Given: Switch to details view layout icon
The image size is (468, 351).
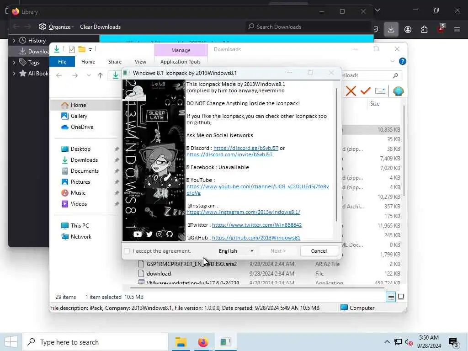Looking at the screenshot, I should [x=391, y=297].
